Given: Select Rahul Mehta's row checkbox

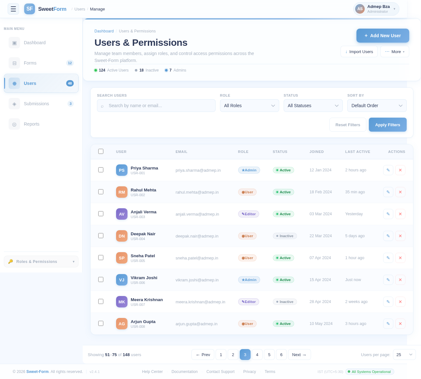Looking at the screenshot, I should [101, 192].
